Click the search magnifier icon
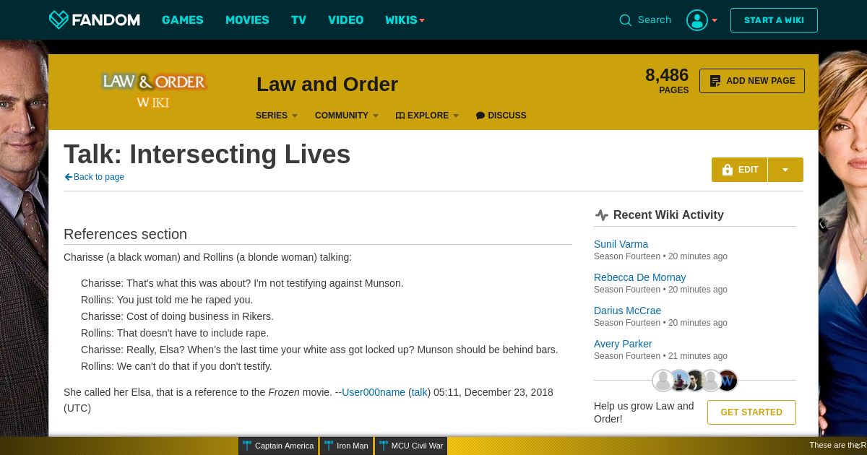This screenshot has height=455, width=867. coord(626,20)
